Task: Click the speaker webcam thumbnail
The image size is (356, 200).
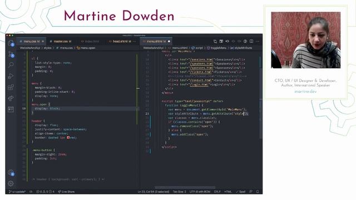Action: [306, 40]
